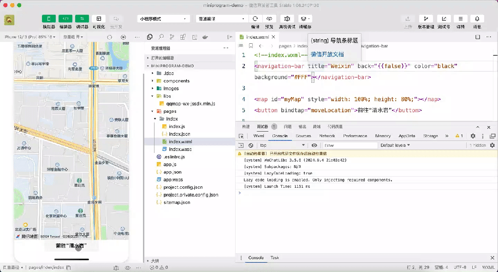498x272 pixels.
Task: Switch to the 终端 terminal tab
Action: [317, 127]
